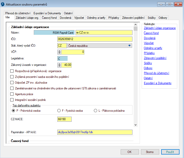
Task: Click the scroll-down arrow of the panel scrollbar
Action: (135, 125)
